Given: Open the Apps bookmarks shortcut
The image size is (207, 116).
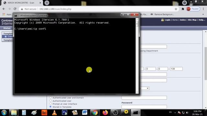Looking at the screenshot, I should 7,14.
